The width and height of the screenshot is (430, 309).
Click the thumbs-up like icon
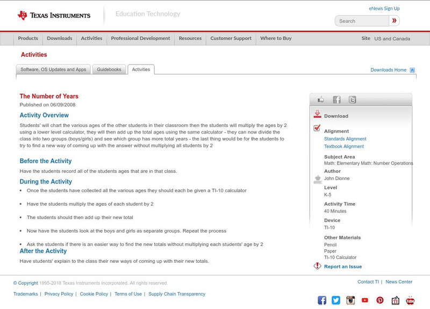click(320, 100)
